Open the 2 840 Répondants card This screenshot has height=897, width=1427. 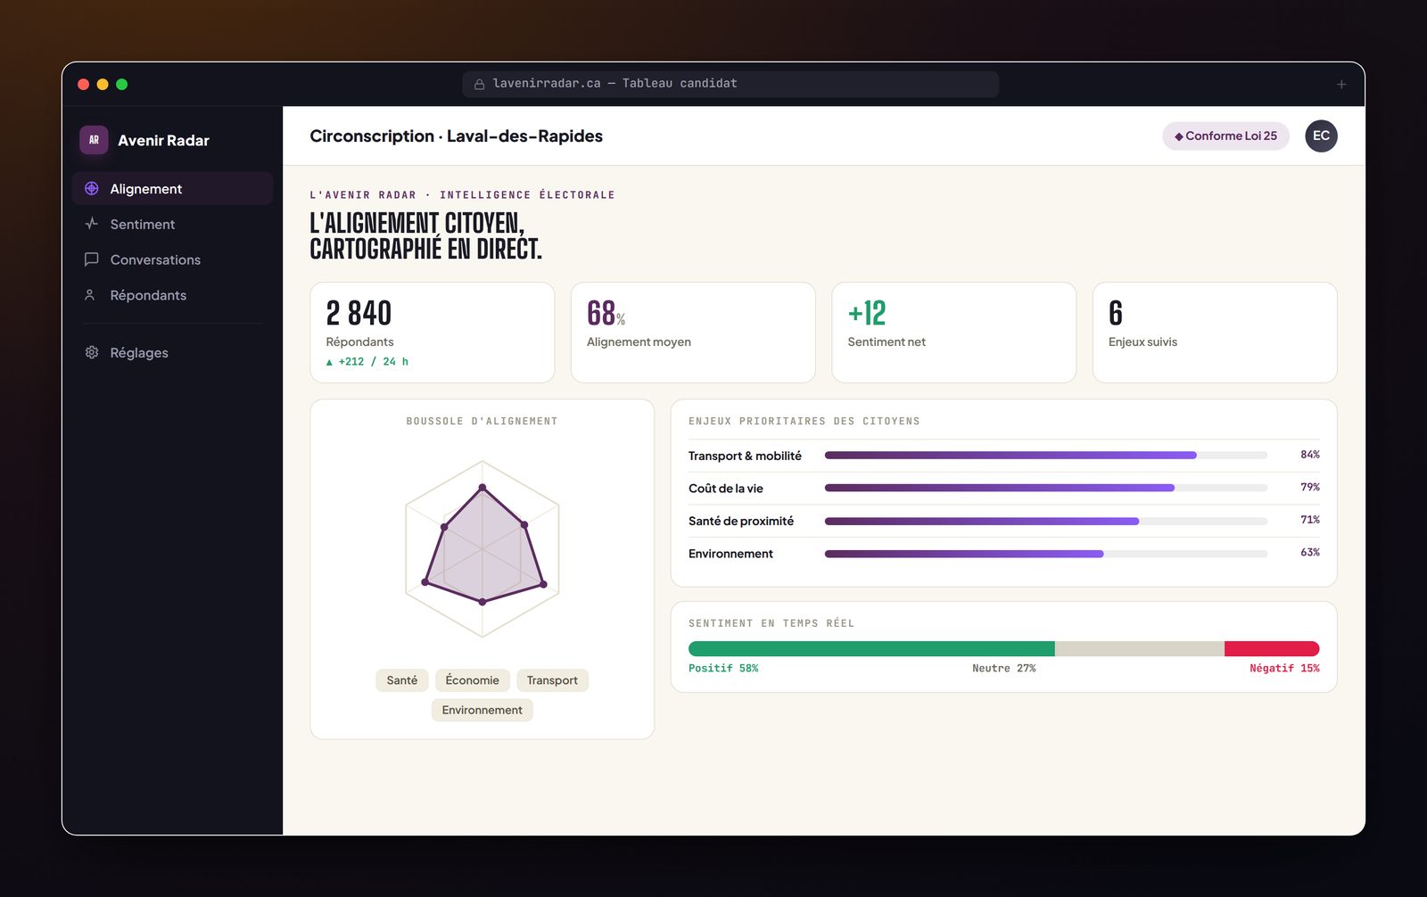[x=433, y=333]
